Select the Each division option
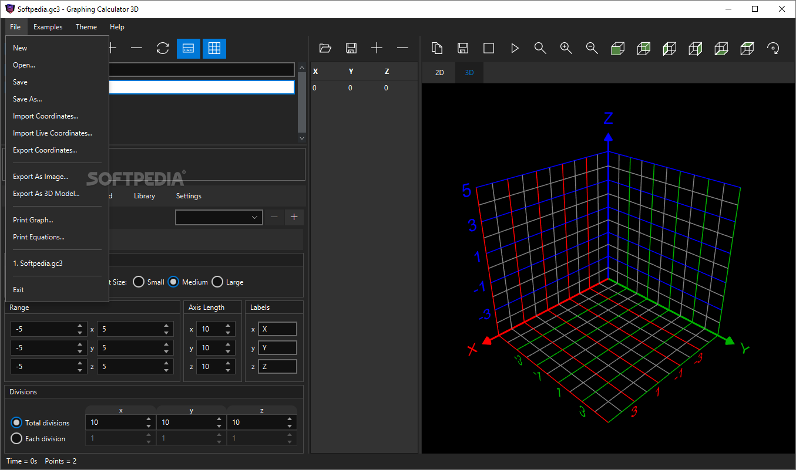Screen dimensions: 796x470 click(16, 438)
